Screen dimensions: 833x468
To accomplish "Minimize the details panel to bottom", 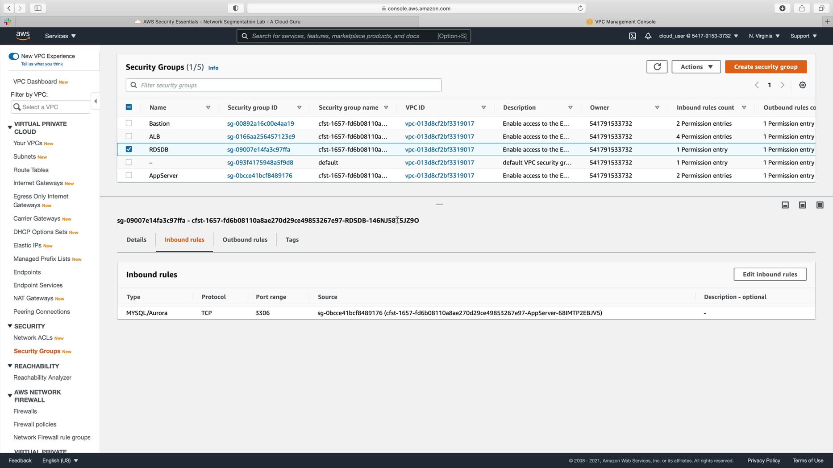I will pyautogui.click(x=785, y=205).
